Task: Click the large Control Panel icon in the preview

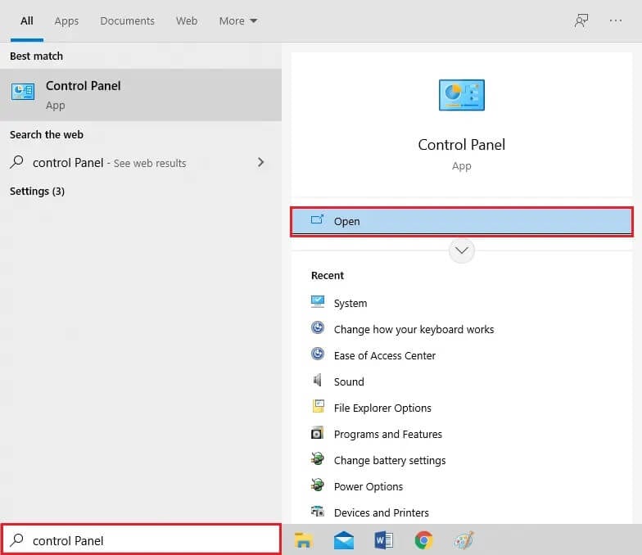Action: coord(461,96)
